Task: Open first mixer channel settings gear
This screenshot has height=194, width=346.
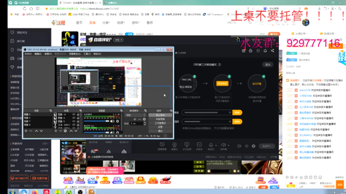Action: [x=118, y=121]
